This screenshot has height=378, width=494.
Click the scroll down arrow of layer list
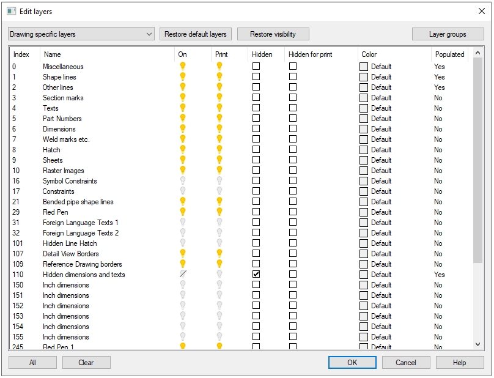(477, 344)
